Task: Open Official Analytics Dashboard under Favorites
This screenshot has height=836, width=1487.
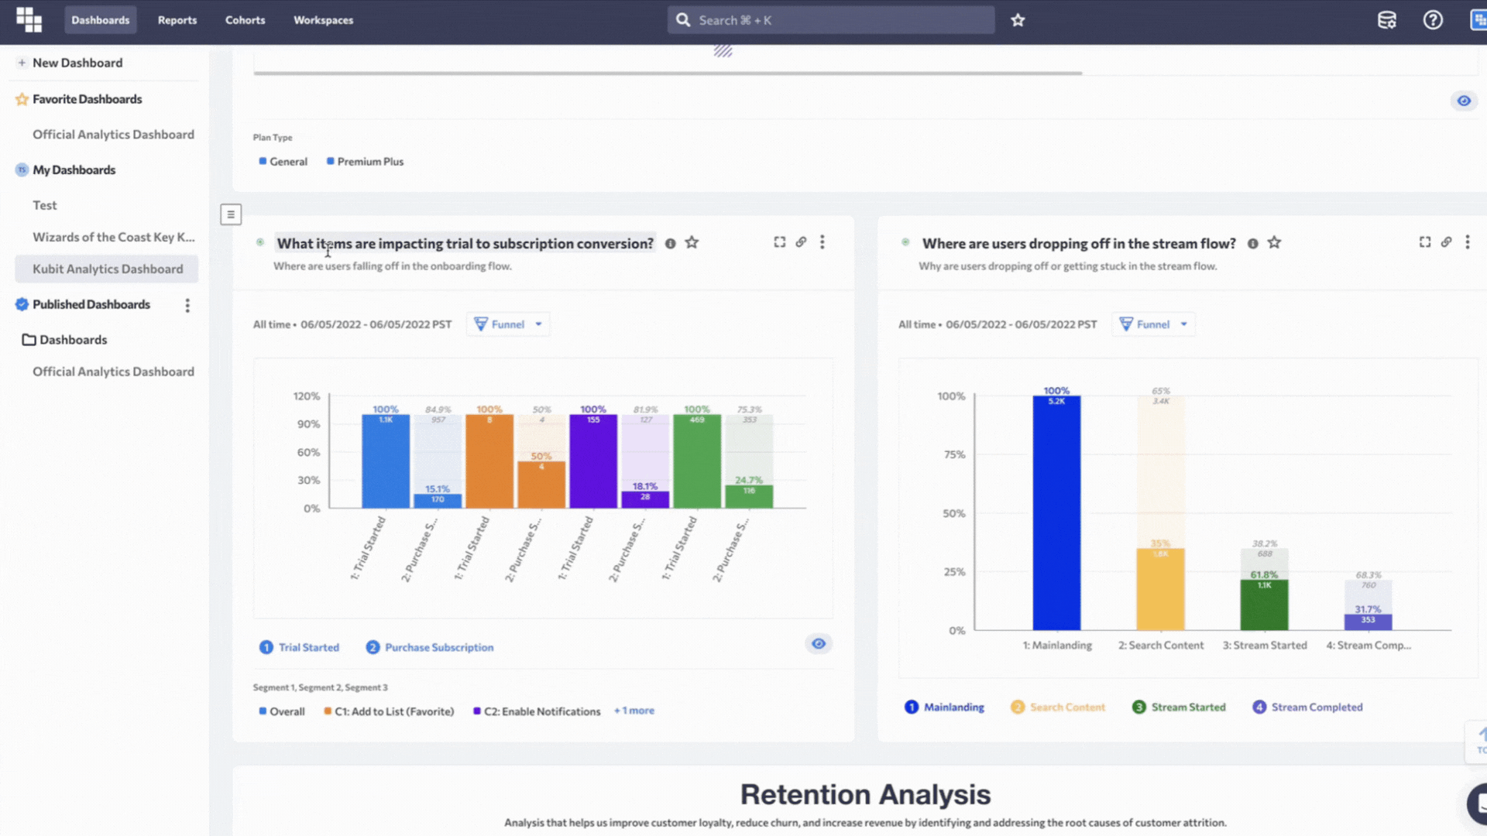Action: coord(113,134)
